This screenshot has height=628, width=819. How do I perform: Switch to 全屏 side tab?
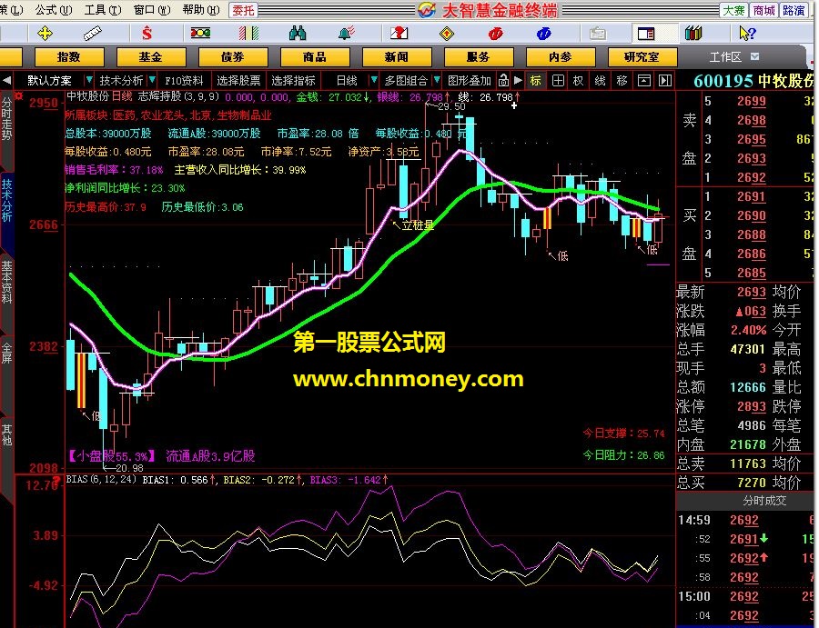(6, 354)
